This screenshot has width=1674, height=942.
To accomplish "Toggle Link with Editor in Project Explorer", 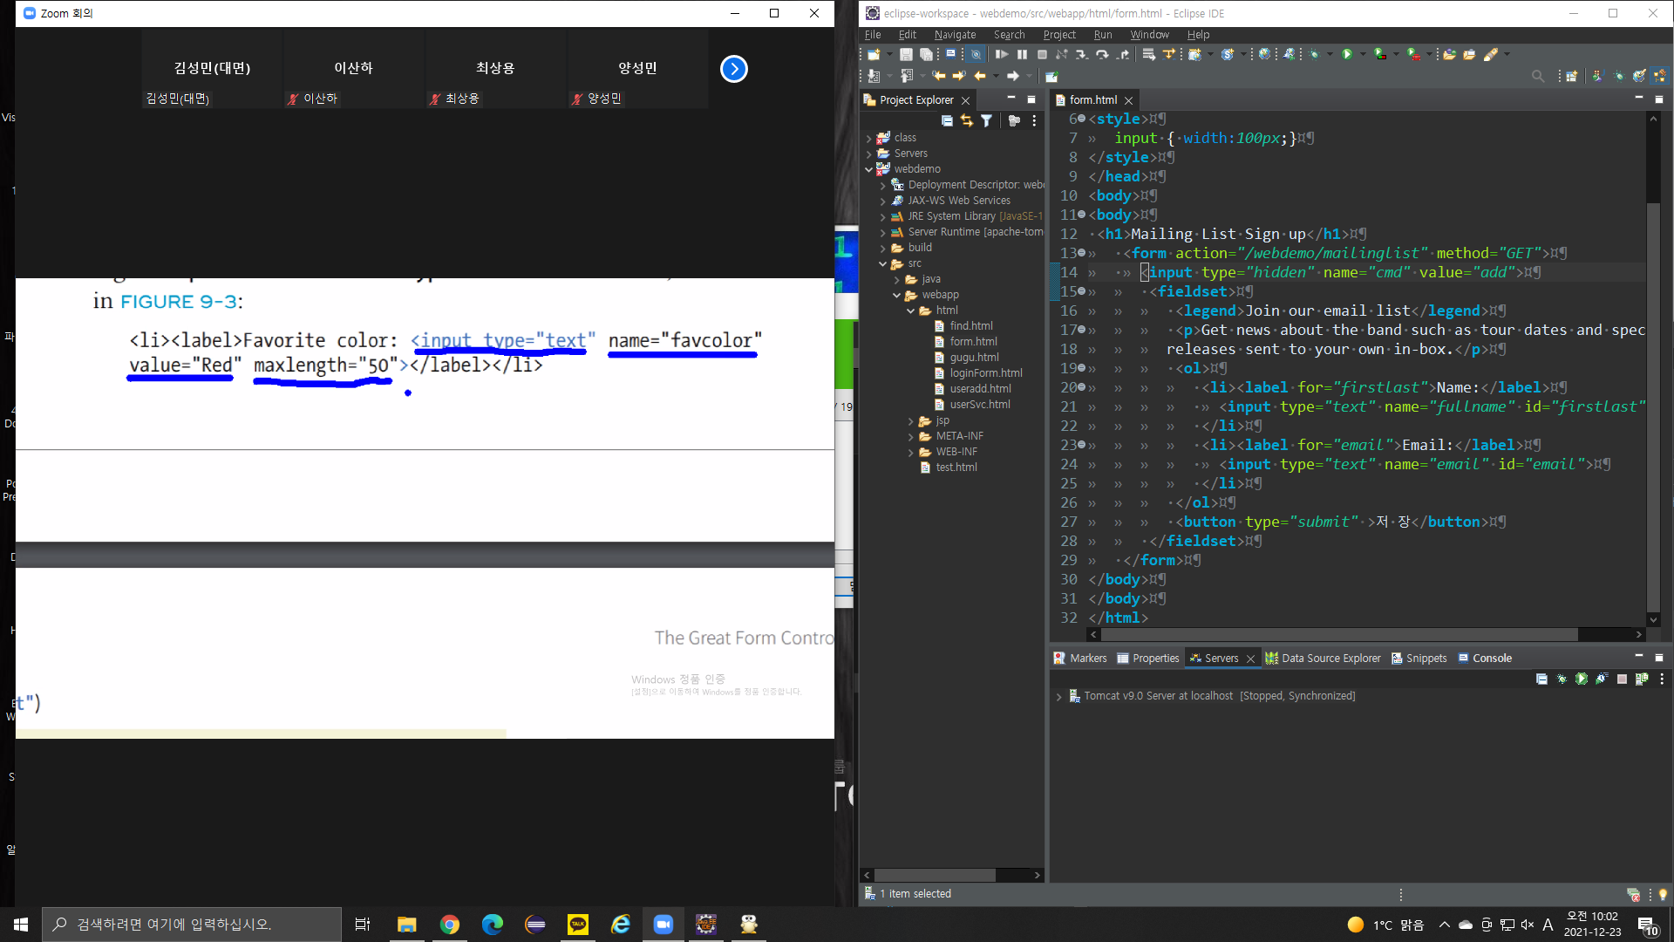I will 966,121.
